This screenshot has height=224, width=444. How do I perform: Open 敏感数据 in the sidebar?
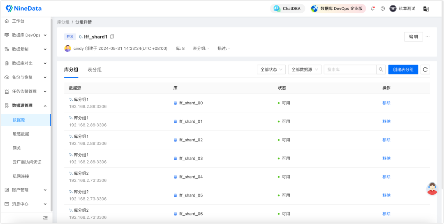point(21,134)
